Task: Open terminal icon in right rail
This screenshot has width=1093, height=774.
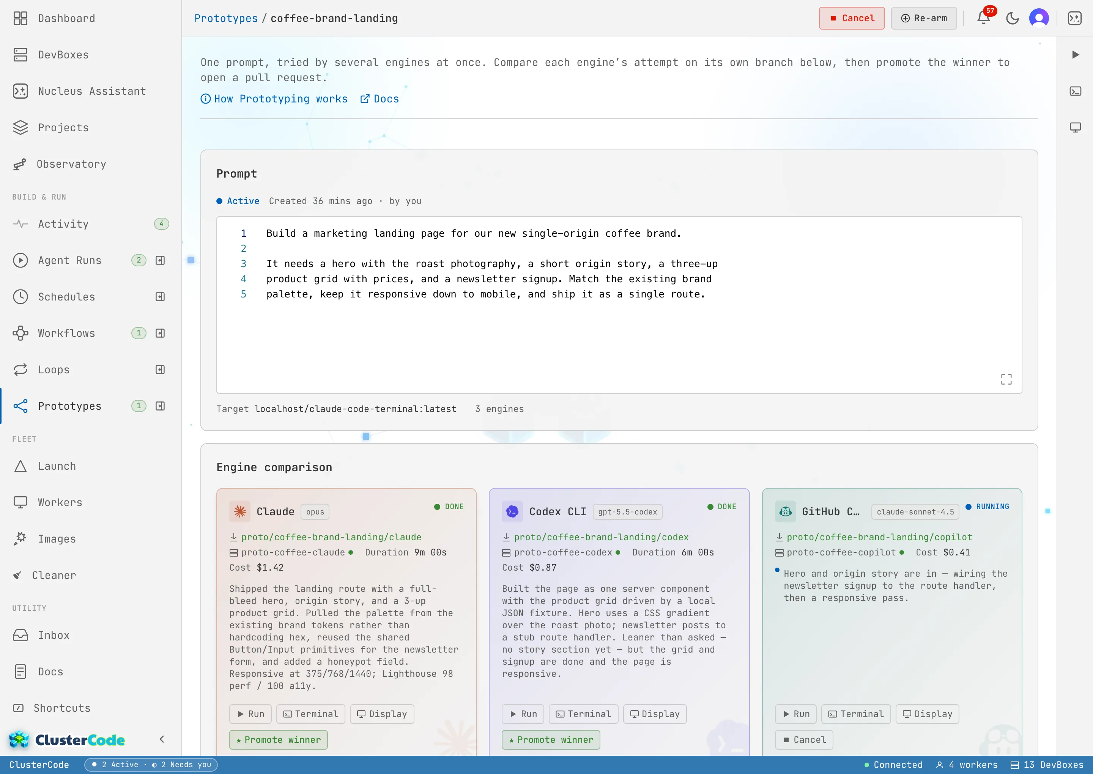Action: 1076,91
